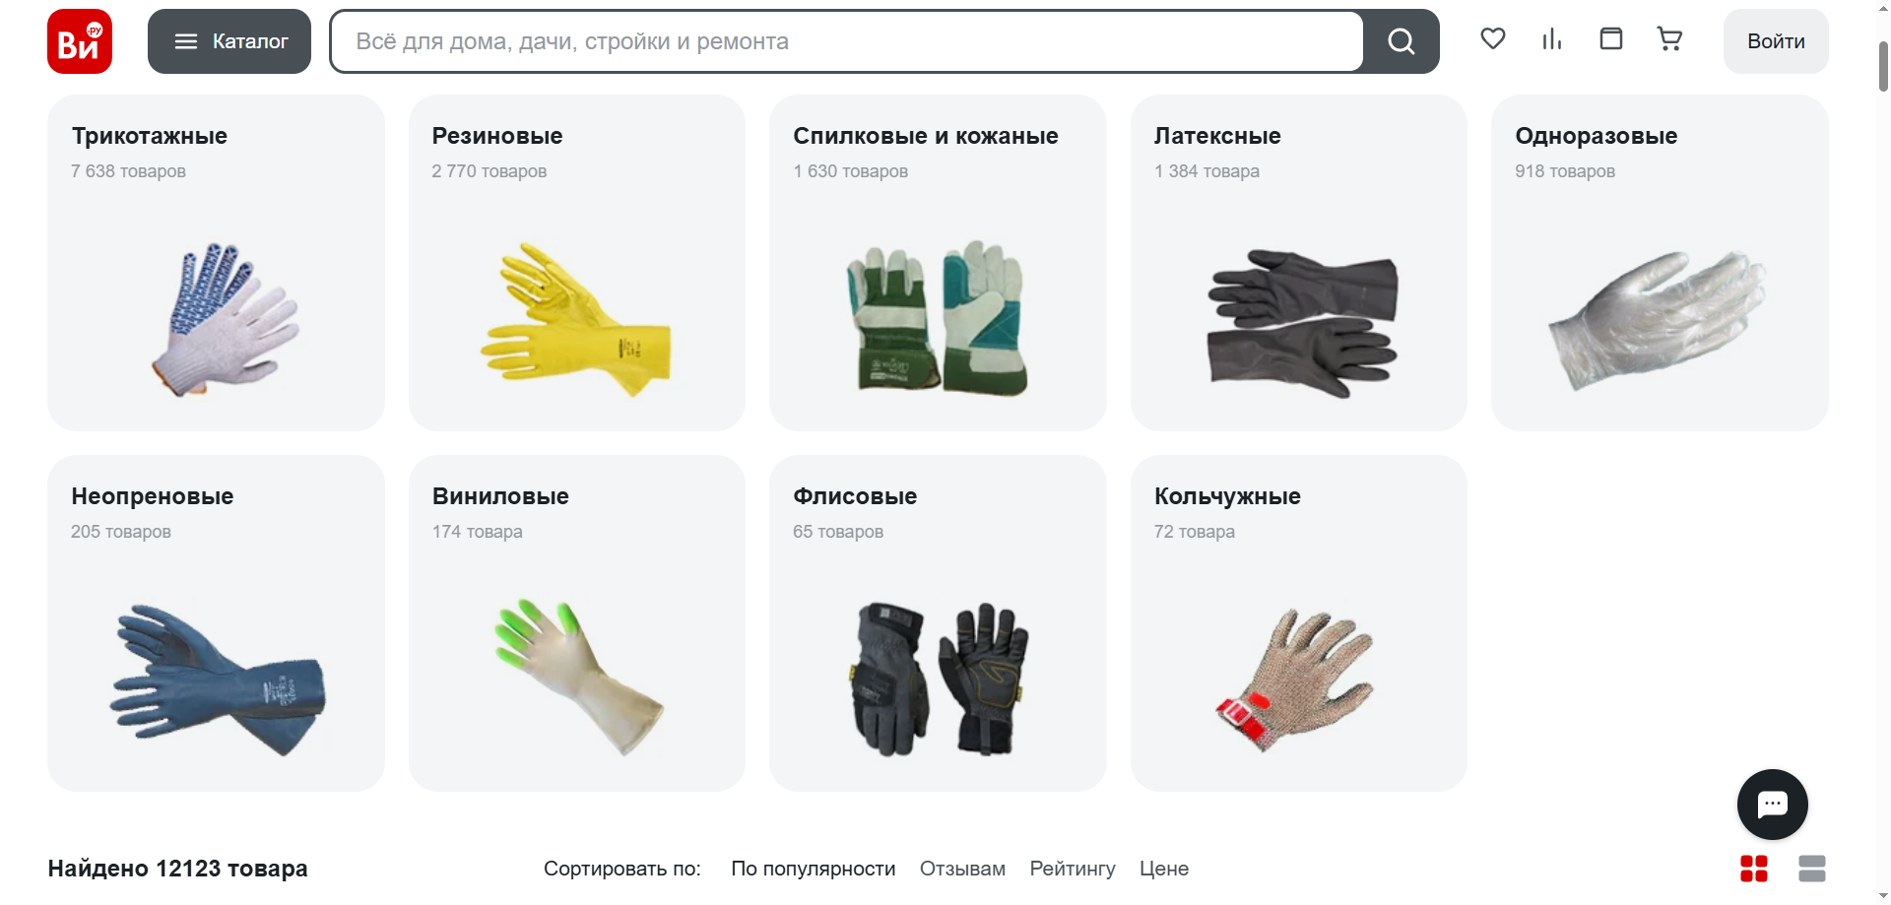The height and width of the screenshot is (905, 1891).
Task: Sort products by Цене
Action: tap(1164, 869)
